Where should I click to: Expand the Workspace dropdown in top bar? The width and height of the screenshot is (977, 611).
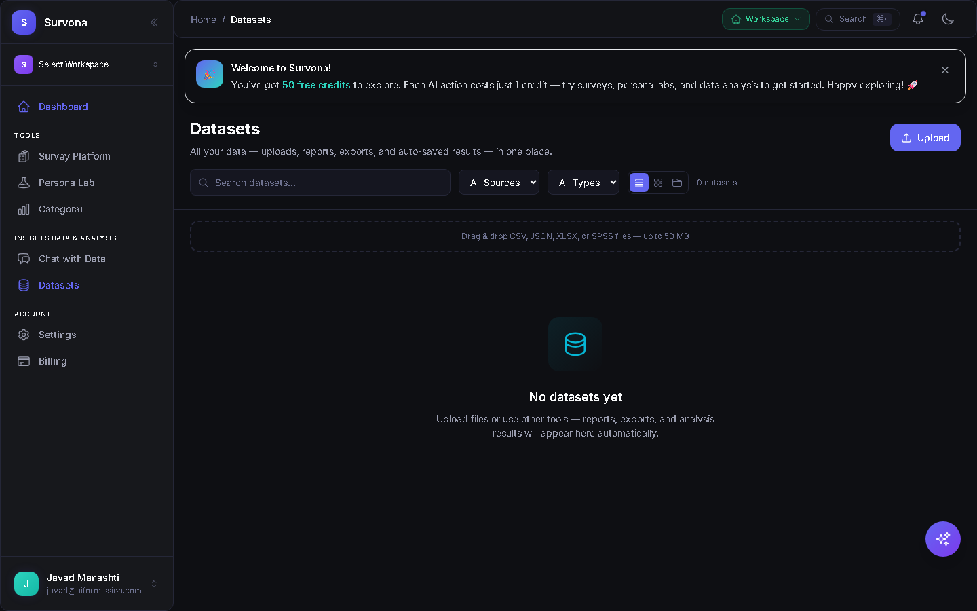(765, 19)
